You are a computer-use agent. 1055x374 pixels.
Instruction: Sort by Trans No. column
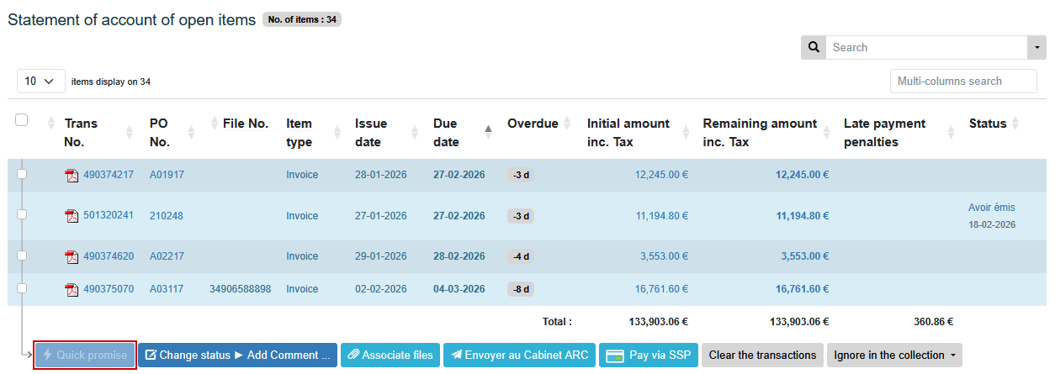point(129,133)
